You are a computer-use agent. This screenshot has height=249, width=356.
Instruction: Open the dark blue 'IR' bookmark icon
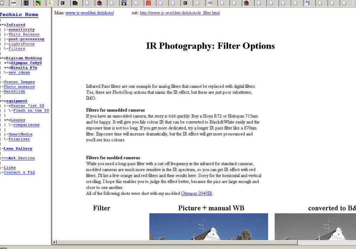(x=26, y=3)
